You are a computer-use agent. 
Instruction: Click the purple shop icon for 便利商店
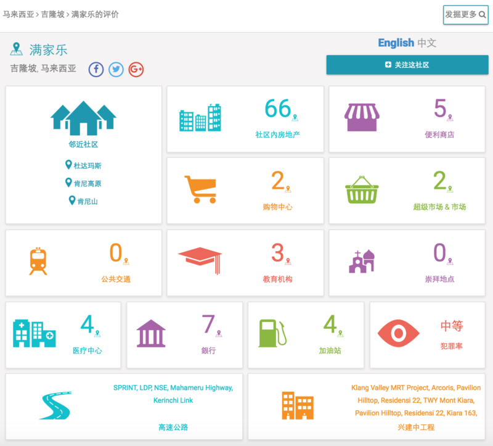(x=362, y=117)
